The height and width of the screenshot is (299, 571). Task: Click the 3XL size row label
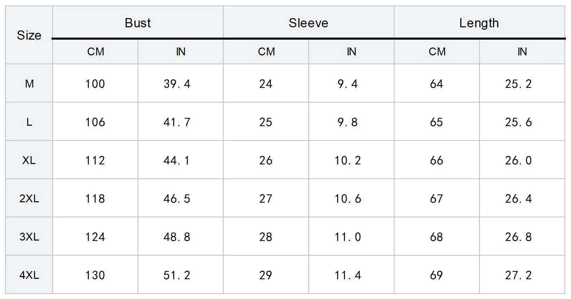pos(29,237)
